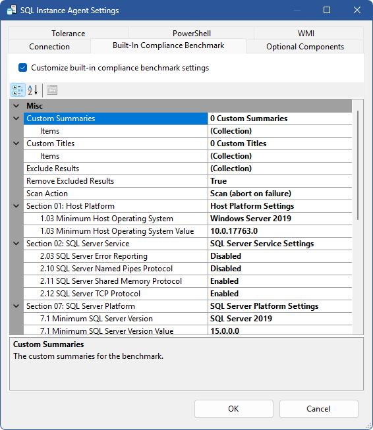
Task: Select the Built-In Compliance Benchmark tab
Action: [x=168, y=45]
